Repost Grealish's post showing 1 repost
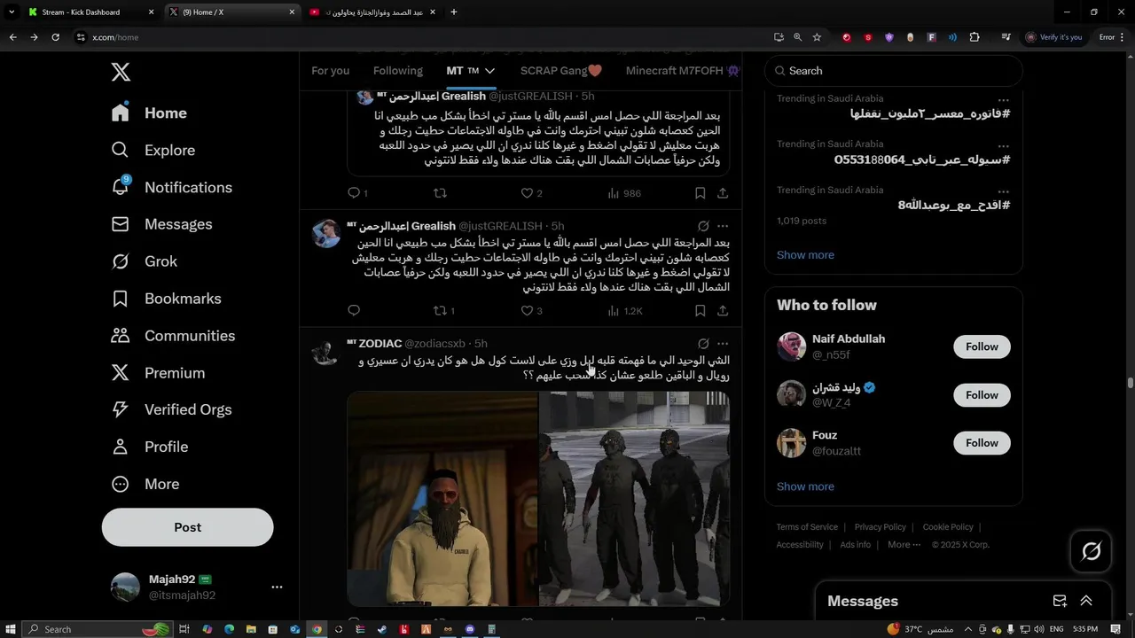 pyautogui.click(x=442, y=310)
